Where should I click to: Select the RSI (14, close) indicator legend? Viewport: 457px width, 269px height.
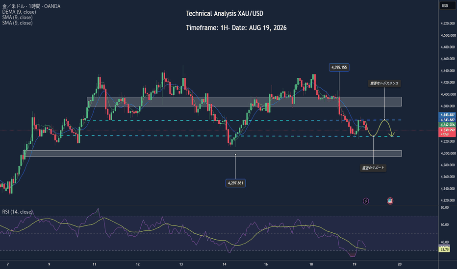click(17, 212)
